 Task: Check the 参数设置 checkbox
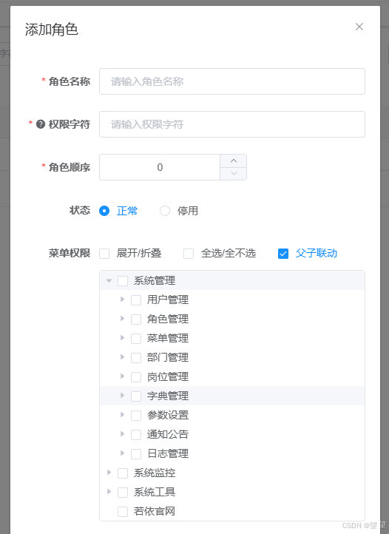(x=136, y=416)
